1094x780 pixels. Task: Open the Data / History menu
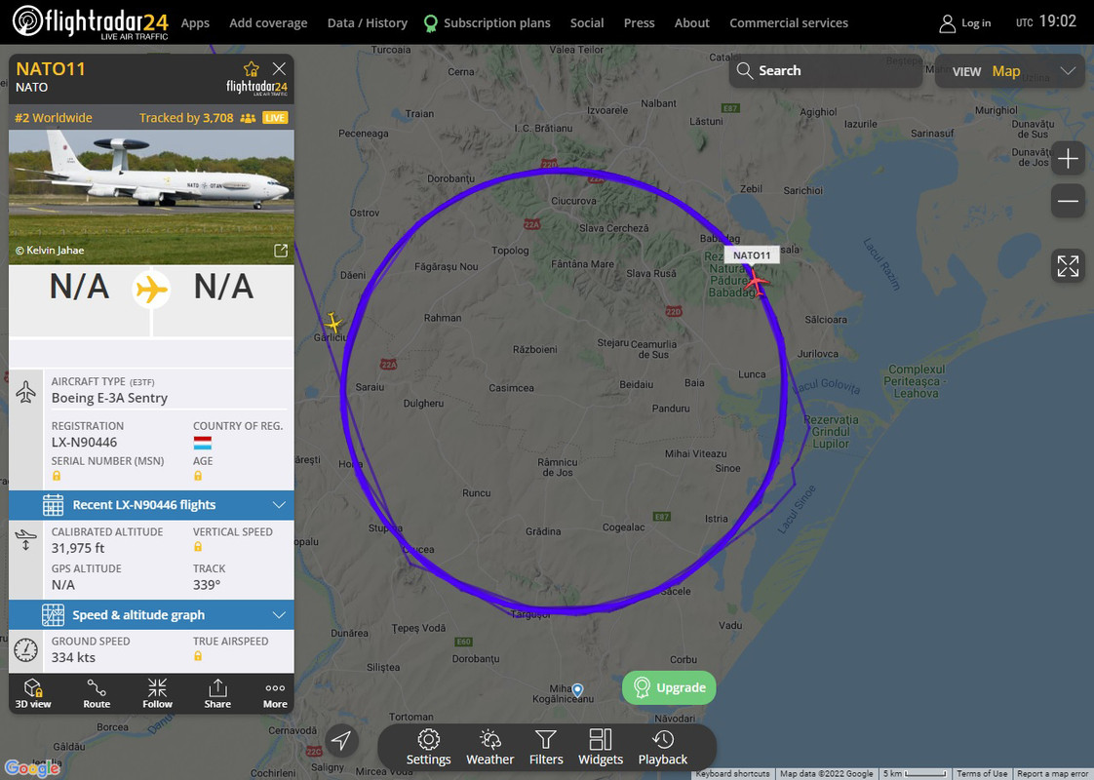[367, 23]
